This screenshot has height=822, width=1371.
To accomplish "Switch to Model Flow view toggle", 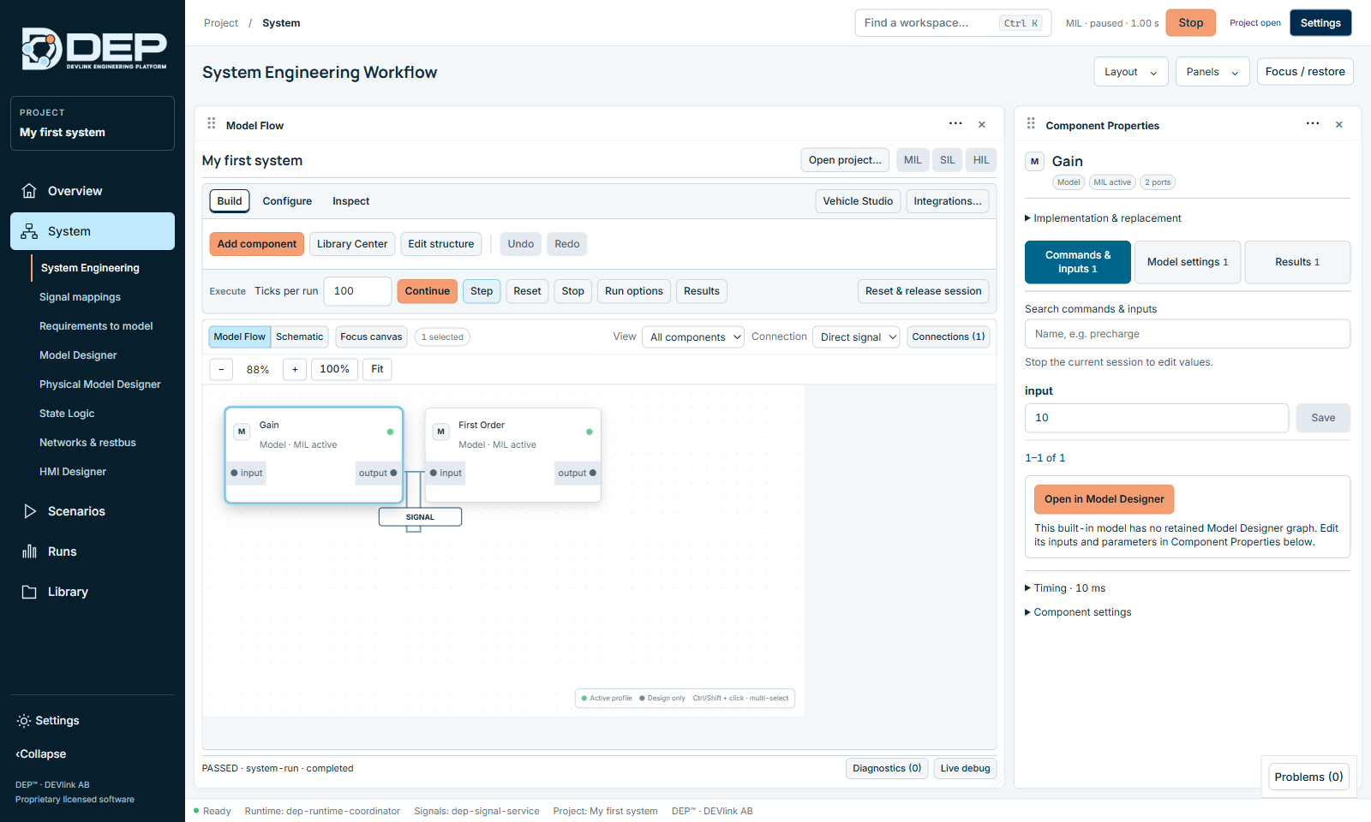I will 240,337.
